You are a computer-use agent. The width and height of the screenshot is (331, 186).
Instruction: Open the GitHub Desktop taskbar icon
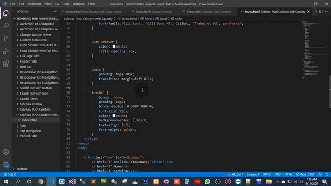tap(167, 181)
